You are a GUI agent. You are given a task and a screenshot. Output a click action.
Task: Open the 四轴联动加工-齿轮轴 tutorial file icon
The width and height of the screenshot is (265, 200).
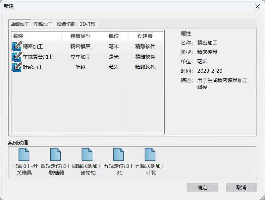tap(87, 154)
